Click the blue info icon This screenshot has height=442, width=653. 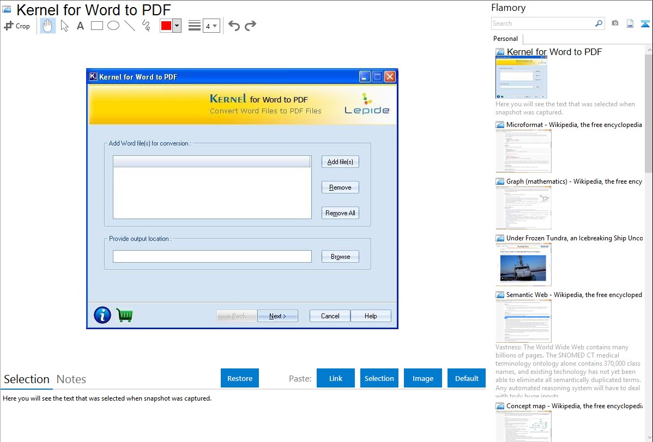pos(102,316)
